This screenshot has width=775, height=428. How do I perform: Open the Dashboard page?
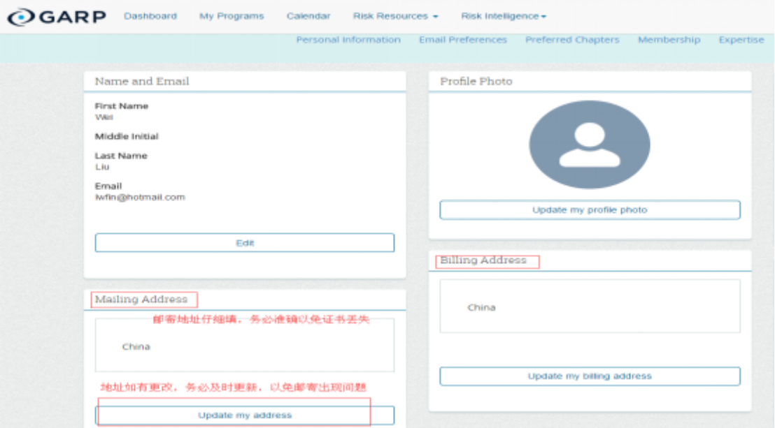(x=150, y=16)
